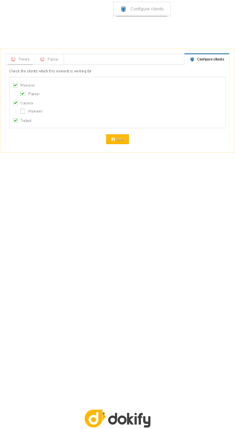Uncheck the Casaca client checkbox
Image resolution: width=235 pixels, height=429 pixels.
(15, 103)
